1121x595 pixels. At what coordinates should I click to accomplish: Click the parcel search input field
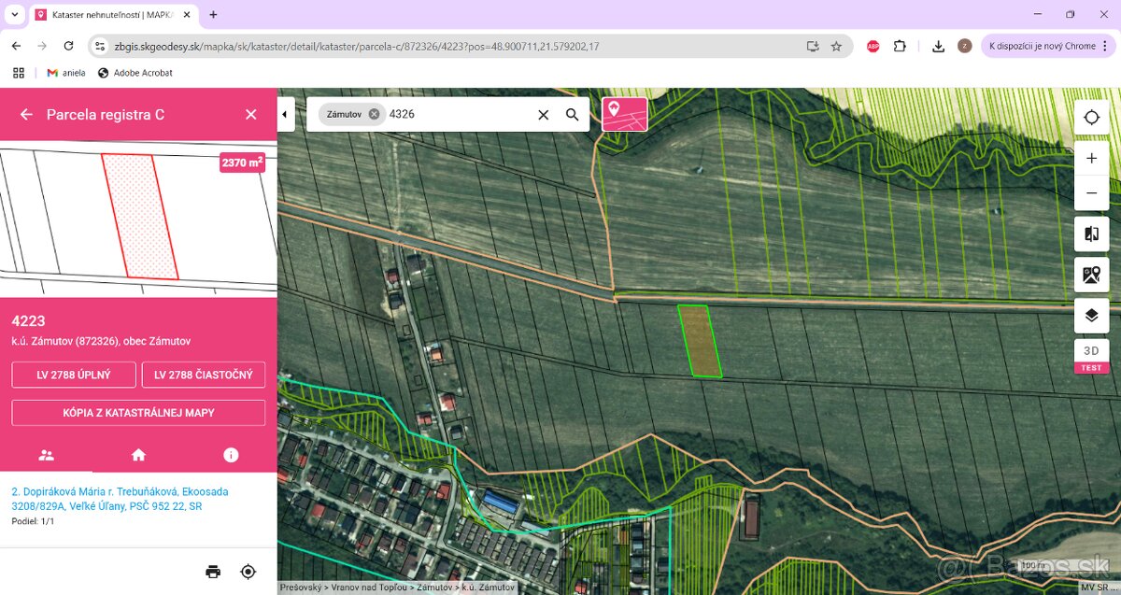[x=458, y=114]
